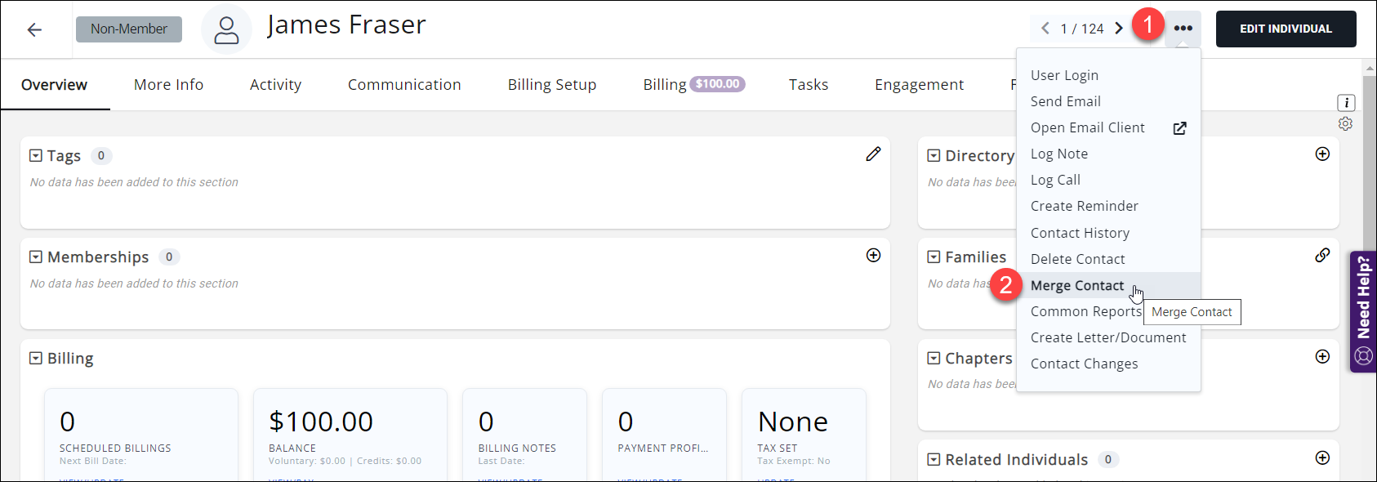Screen dimensions: 1377x482
Task: Switch to the More Info tab
Action: click(168, 85)
